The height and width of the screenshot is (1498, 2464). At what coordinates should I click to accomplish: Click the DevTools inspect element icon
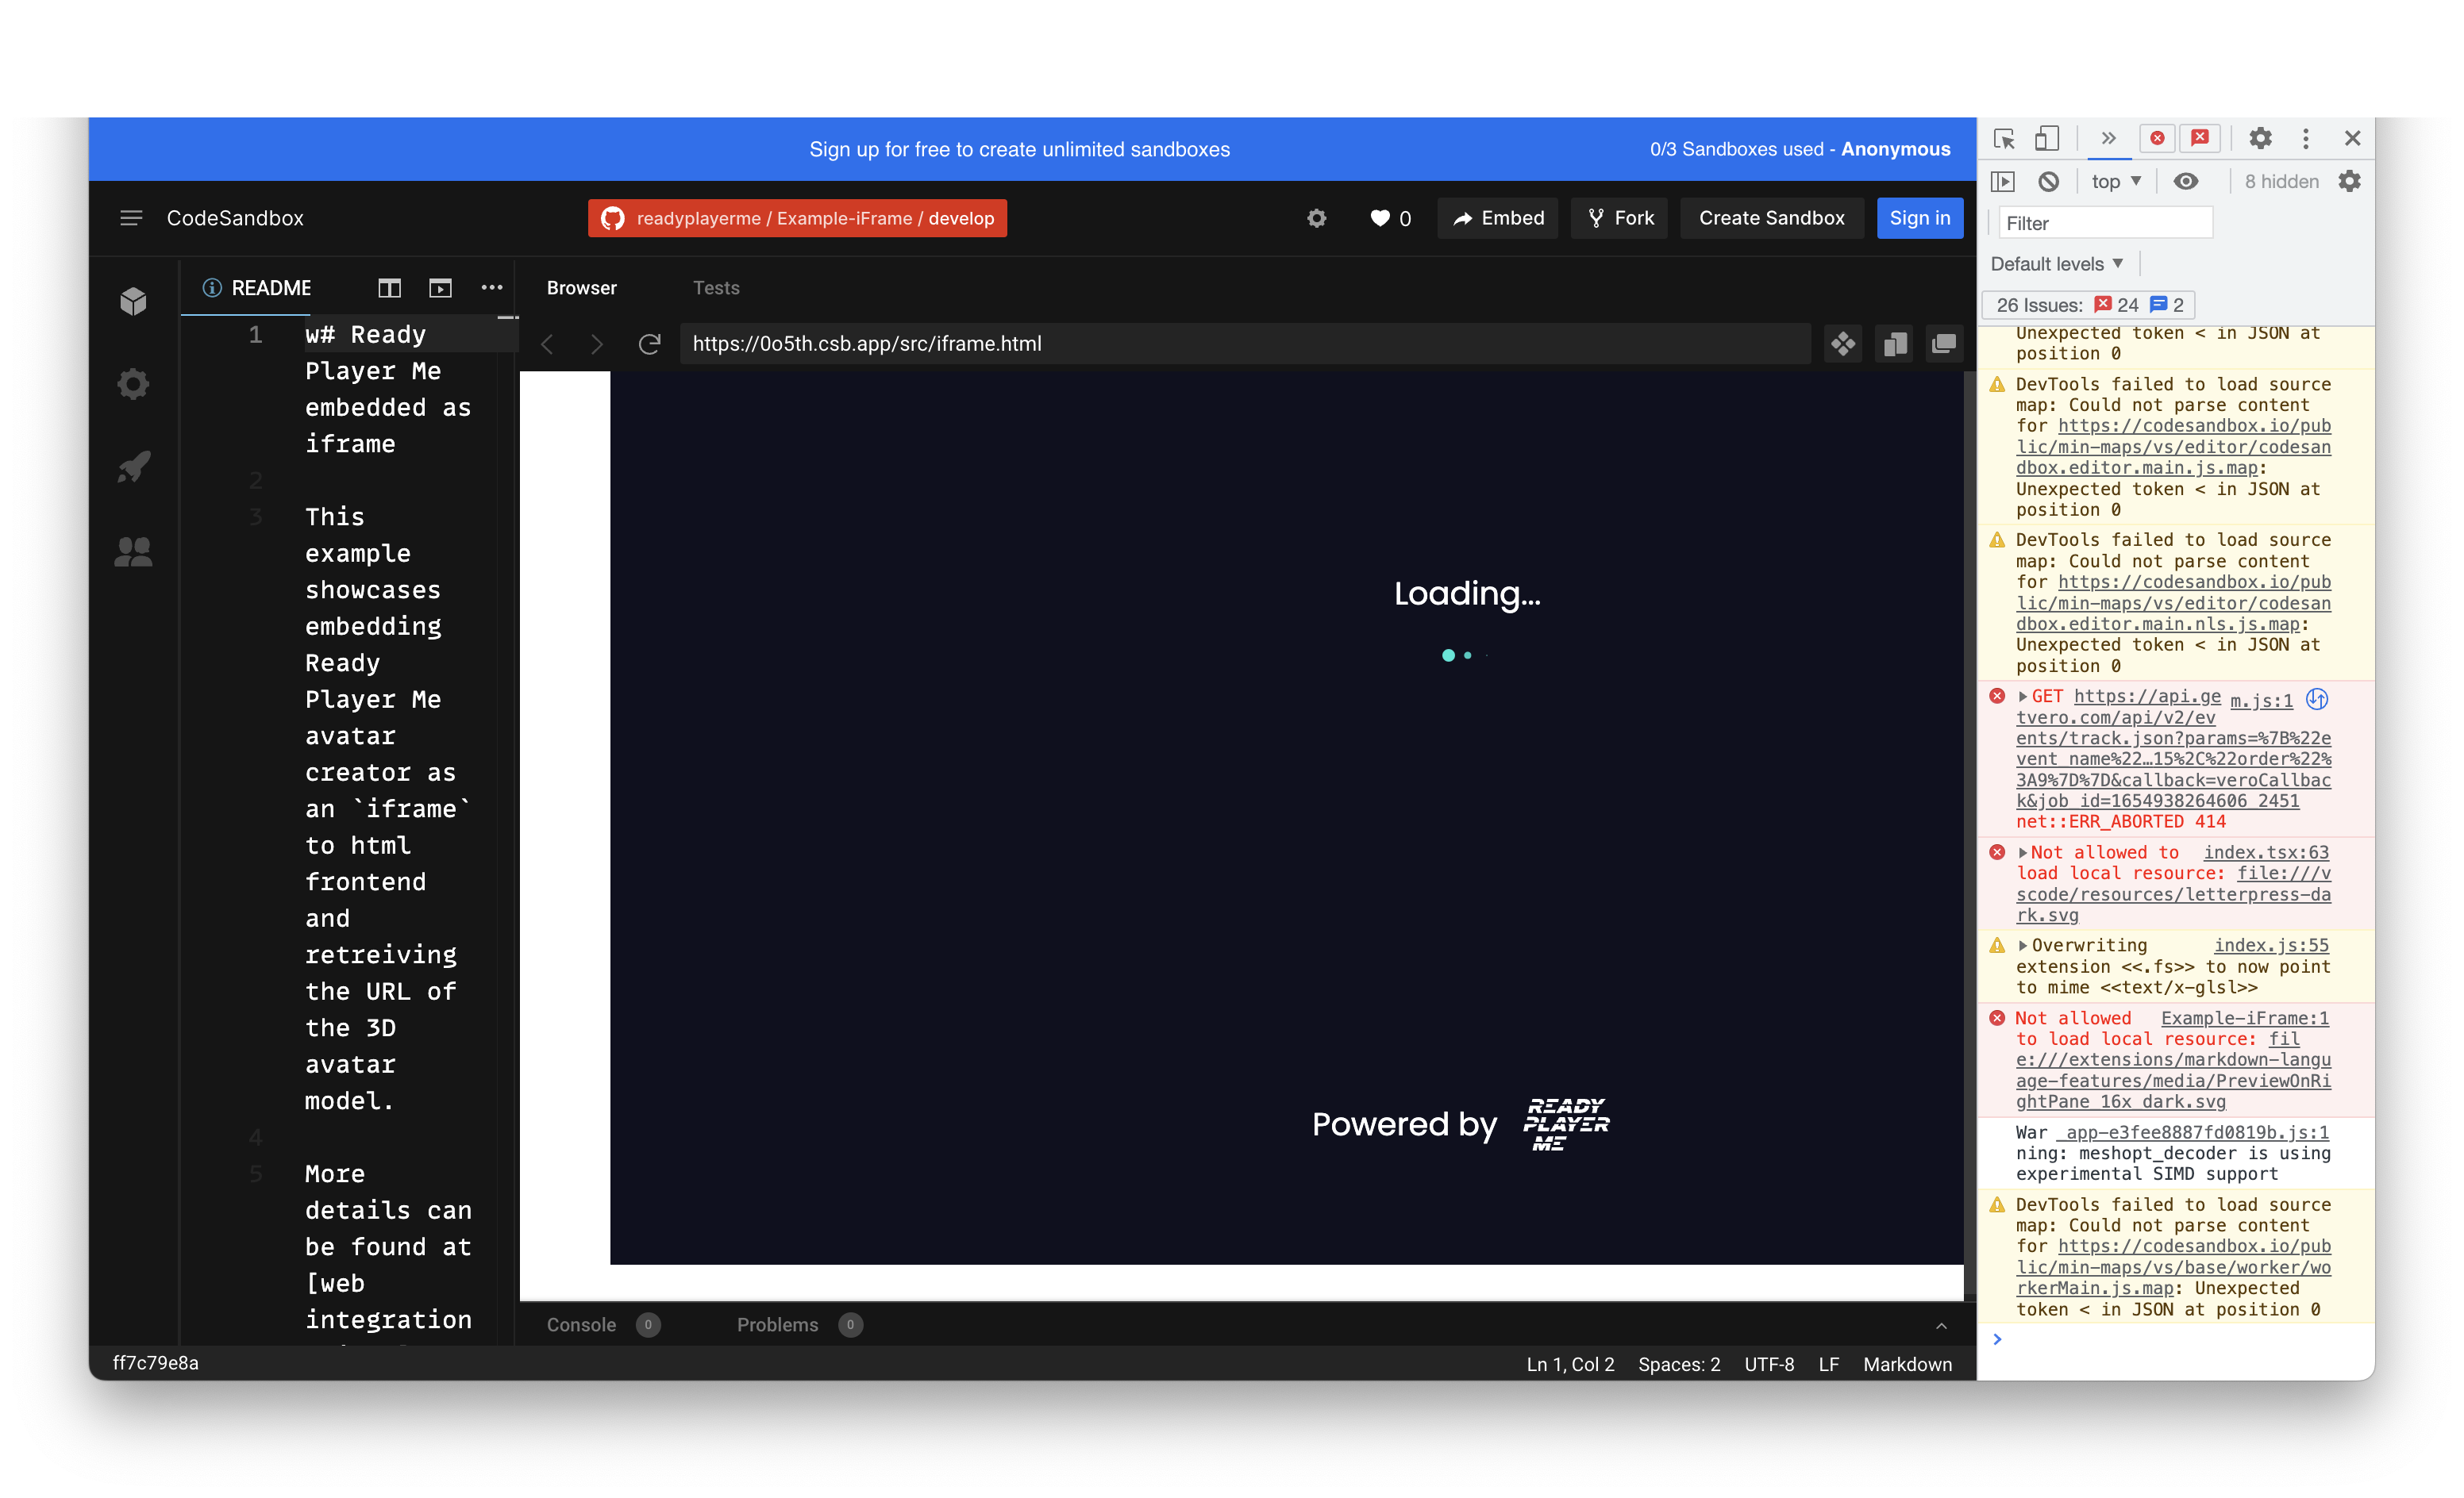2003,139
